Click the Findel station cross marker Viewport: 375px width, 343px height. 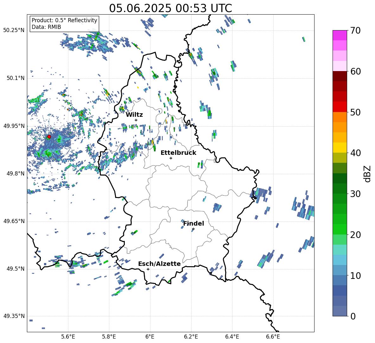193,229
